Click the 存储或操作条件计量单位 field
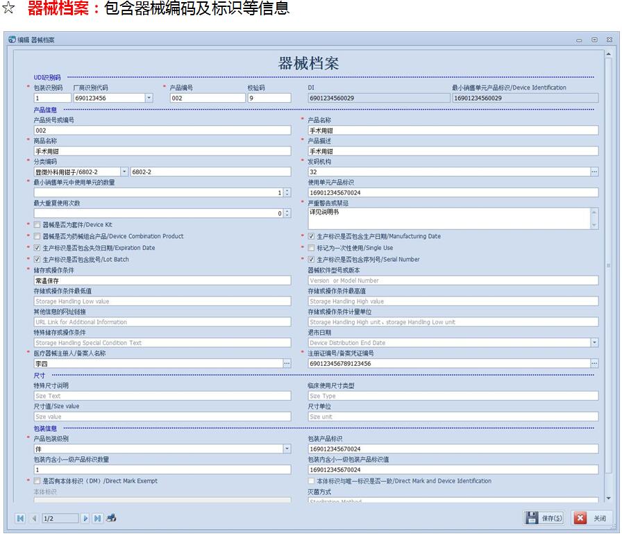 pyautogui.click(x=453, y=321)
